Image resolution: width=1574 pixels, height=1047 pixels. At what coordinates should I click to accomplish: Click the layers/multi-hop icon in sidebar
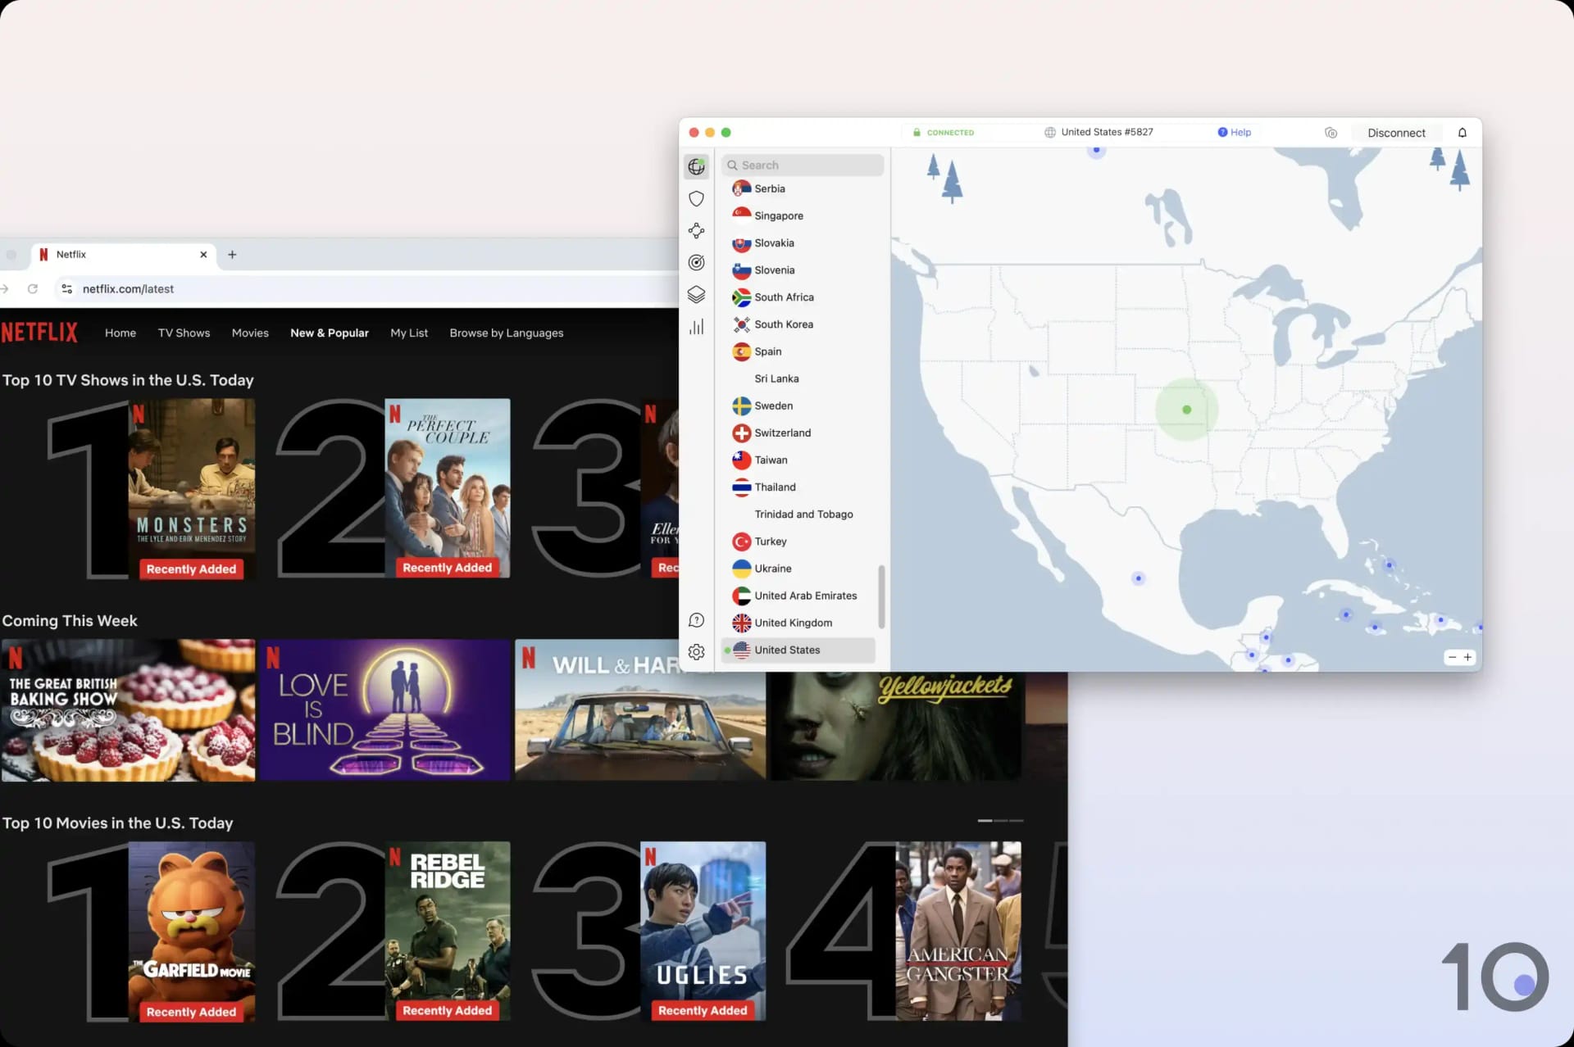697,293
